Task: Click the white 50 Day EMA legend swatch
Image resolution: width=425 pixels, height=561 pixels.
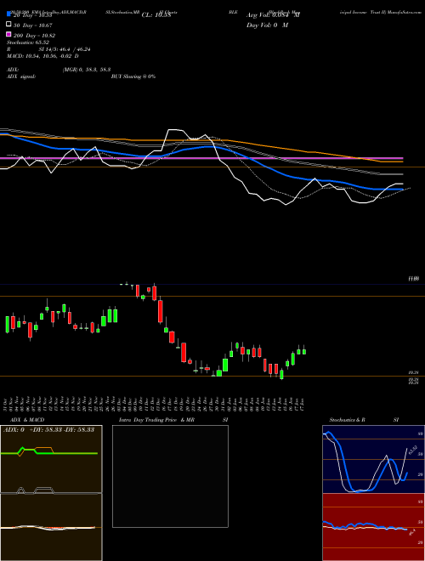Action: coord(8,24)
